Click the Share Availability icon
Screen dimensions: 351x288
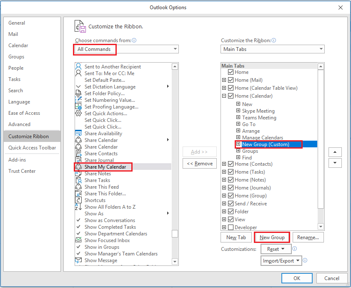[78, 133]
